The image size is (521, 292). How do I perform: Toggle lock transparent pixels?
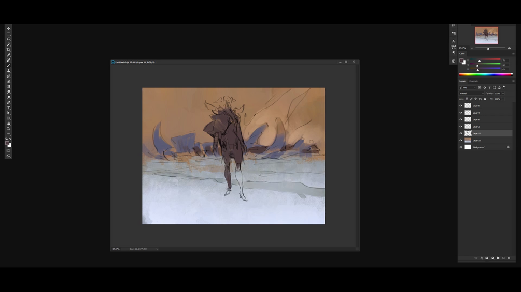pyautogui.click(x=467, y=99)
